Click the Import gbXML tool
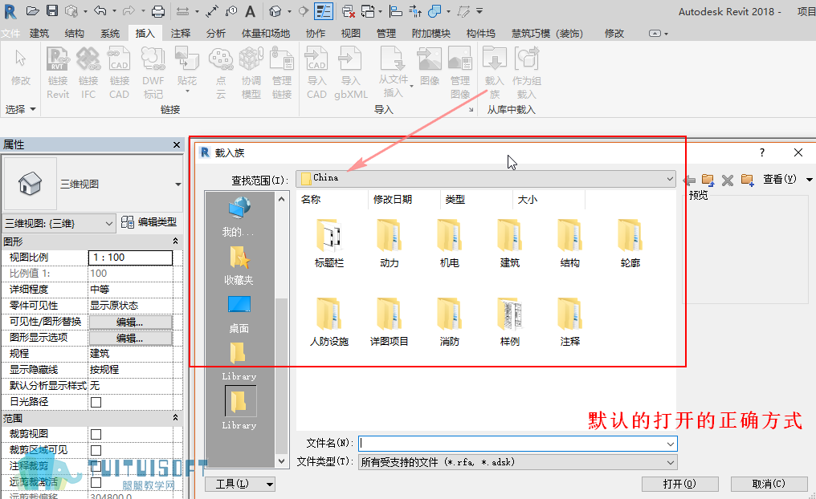 pos(351,73)
